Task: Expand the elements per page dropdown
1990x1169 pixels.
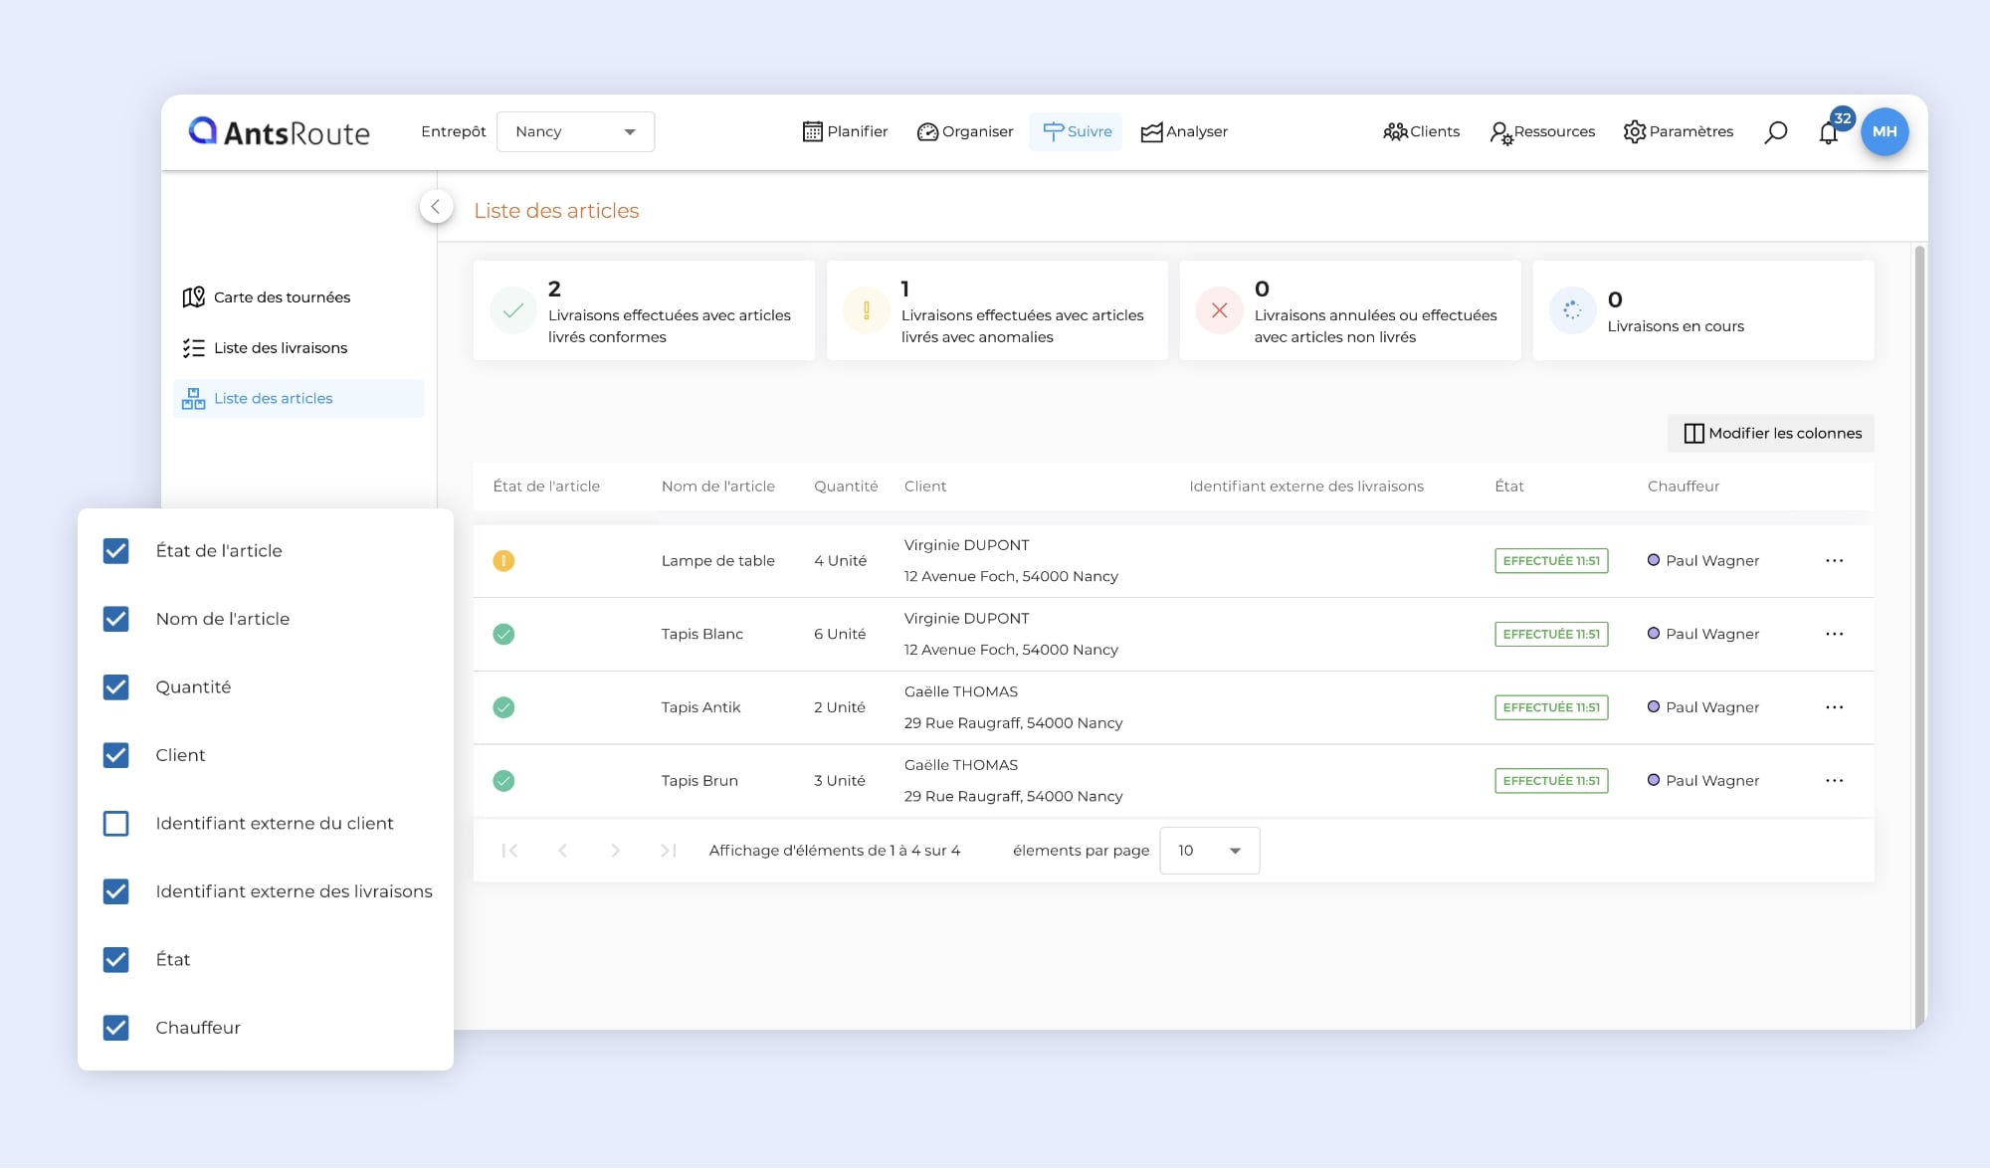Action: click(1209, 851)
